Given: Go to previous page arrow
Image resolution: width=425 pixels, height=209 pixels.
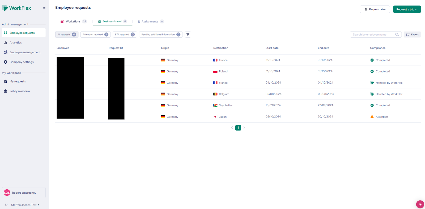Looking at the screenshot, I should 232,128.
